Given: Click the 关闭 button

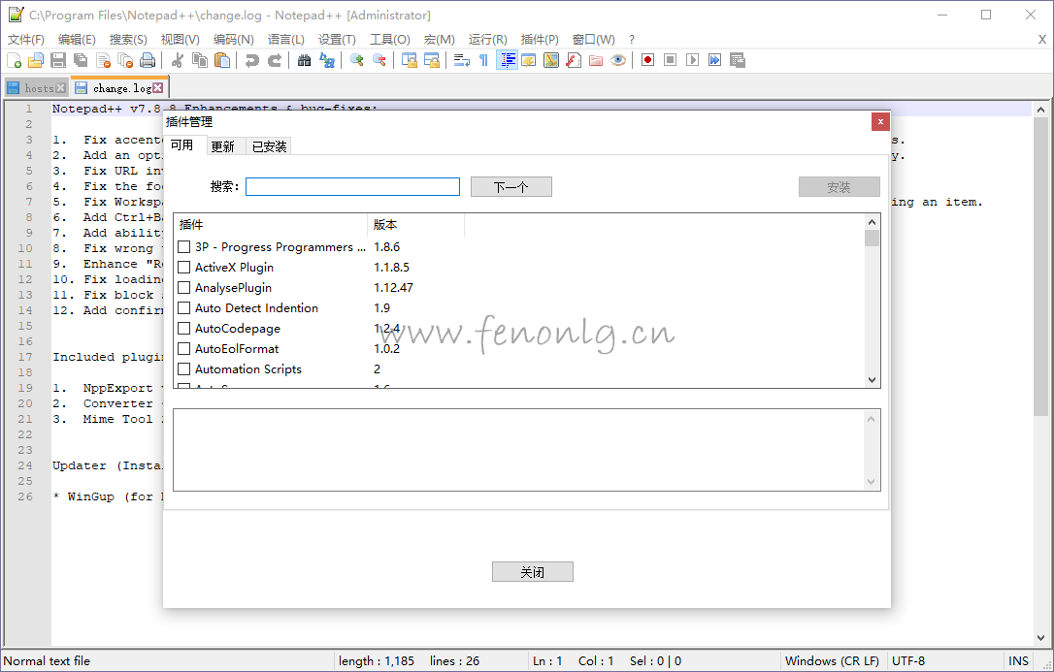Looking at the screenshot, I should (x=533, y=572).
